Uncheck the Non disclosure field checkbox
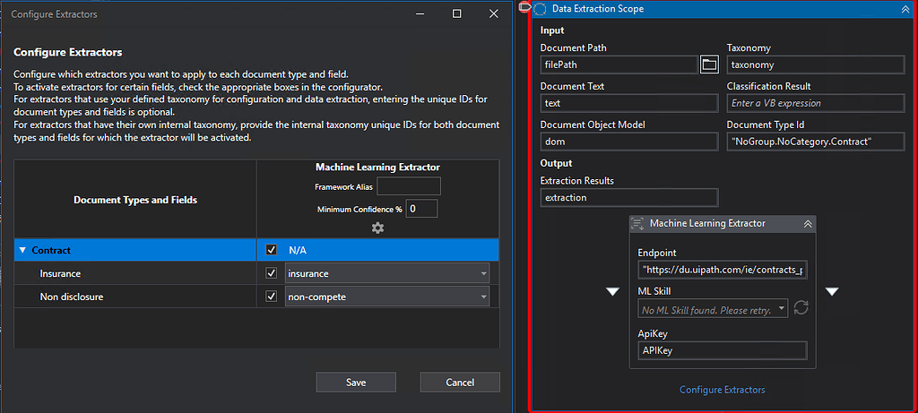The height and width of the screenshot is (413, 918). point(272,297)
